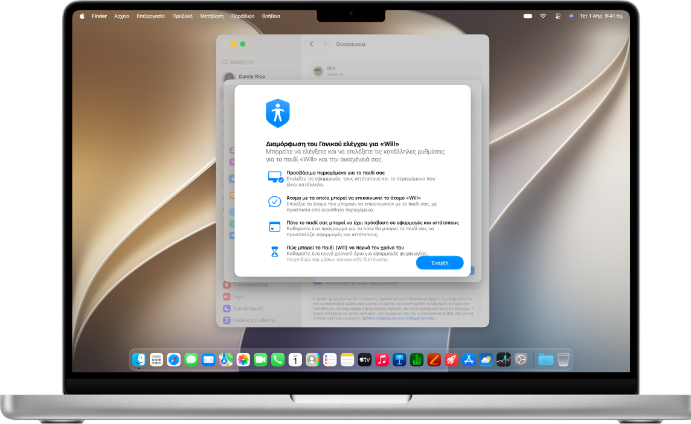Click the calendar schedule icon in dialog

(275, 226)
